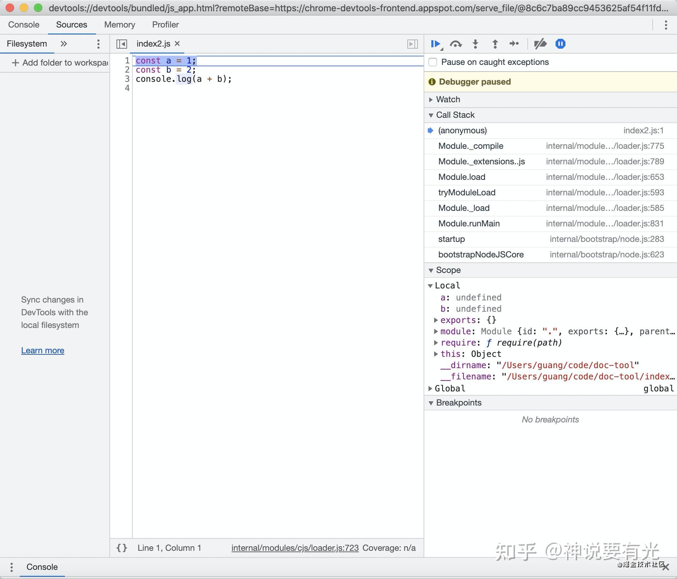The height and width of the screenshot is (579, 677).
Task: Expand the exports object in Scope
Action: tap(436, 320)
